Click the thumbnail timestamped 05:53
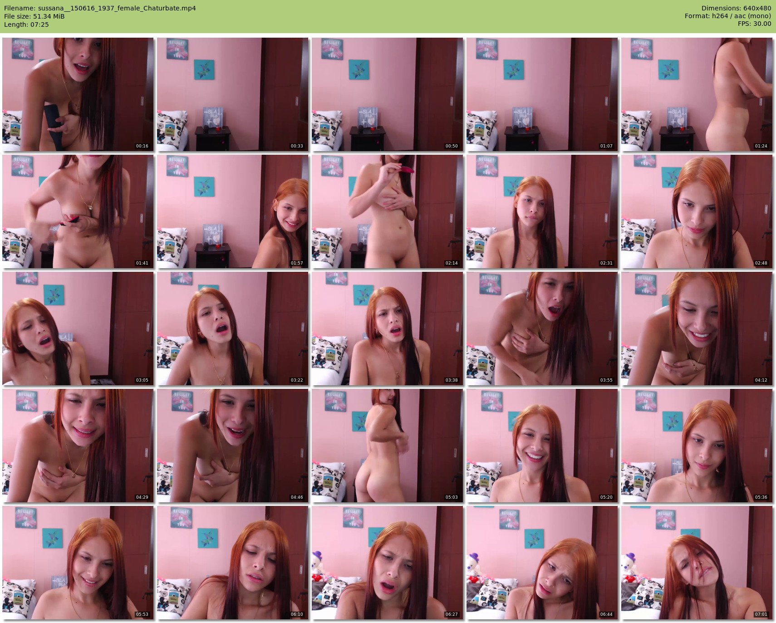776x623 pixels. tap(78, 563)
